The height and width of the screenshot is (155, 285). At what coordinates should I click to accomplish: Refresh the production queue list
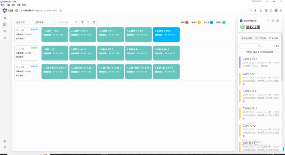point(94,22)
